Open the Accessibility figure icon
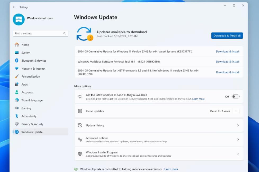Viewport: 259px width, 172px height. [17, 116]
